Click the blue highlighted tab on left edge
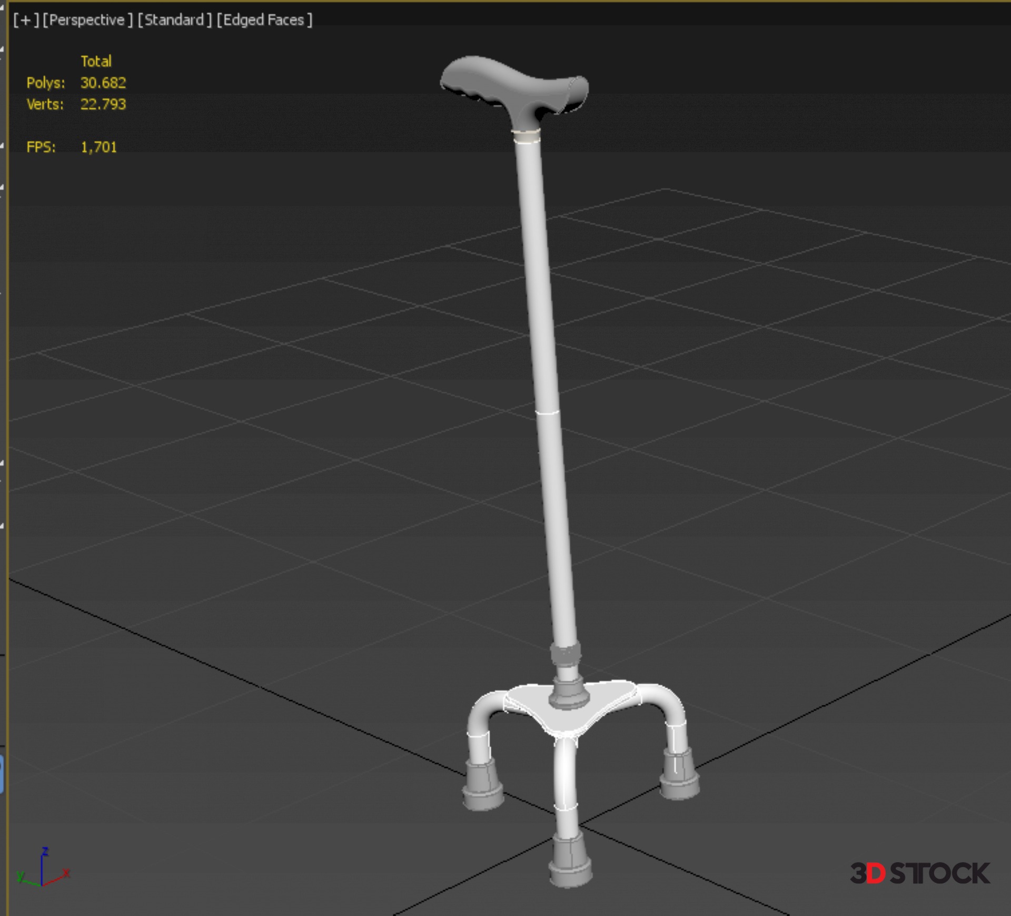 (2, 773)
